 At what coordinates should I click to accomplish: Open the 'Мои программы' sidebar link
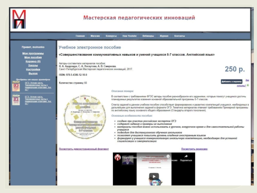tap(33, 53)
